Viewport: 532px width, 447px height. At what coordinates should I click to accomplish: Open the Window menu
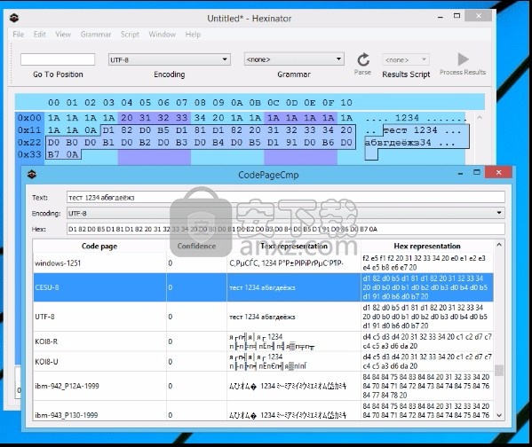[x=163, y=35]
